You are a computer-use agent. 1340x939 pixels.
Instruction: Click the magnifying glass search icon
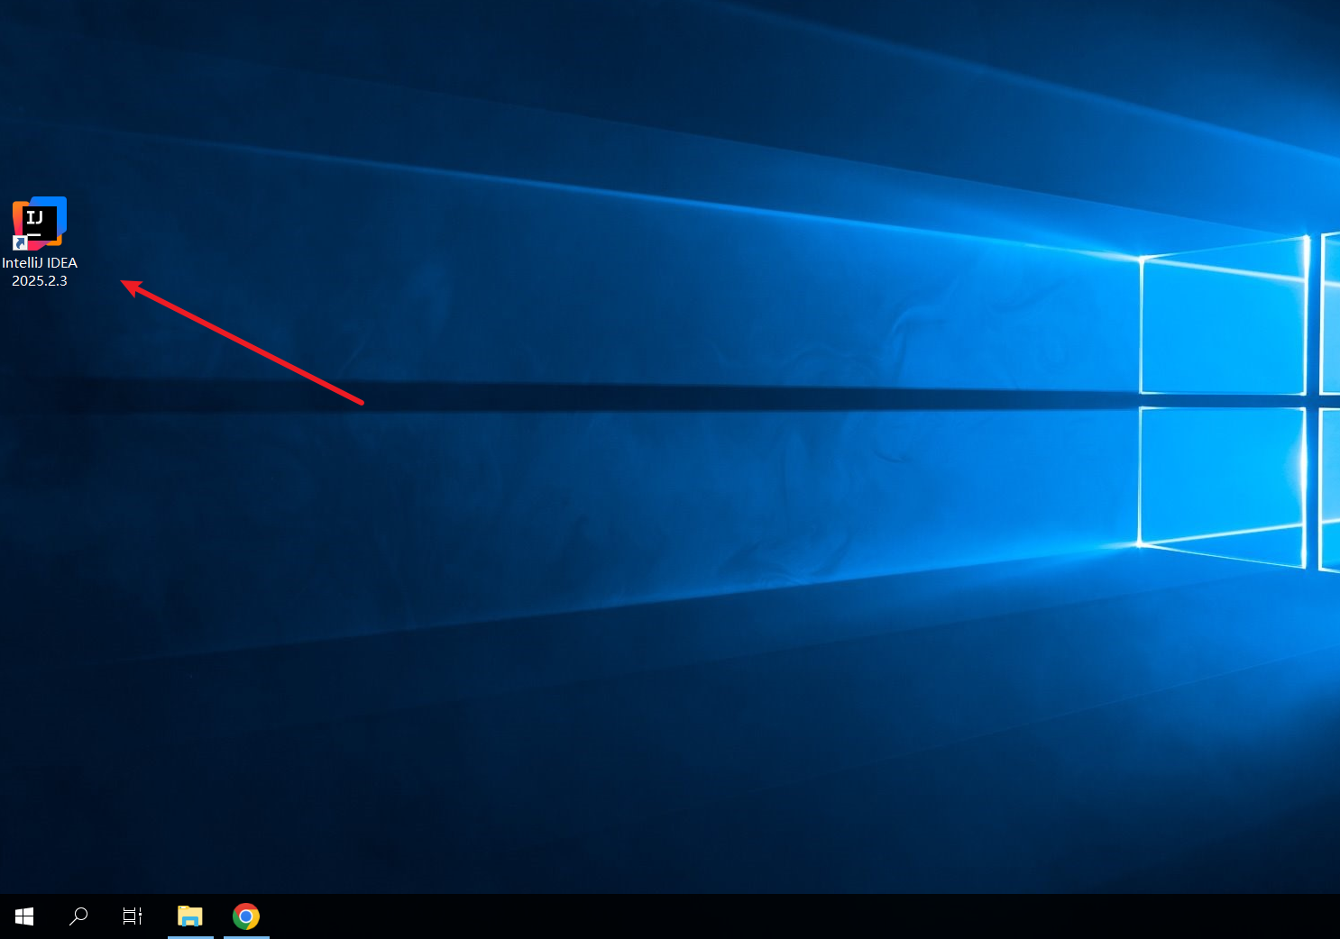(x=78, y=916)
